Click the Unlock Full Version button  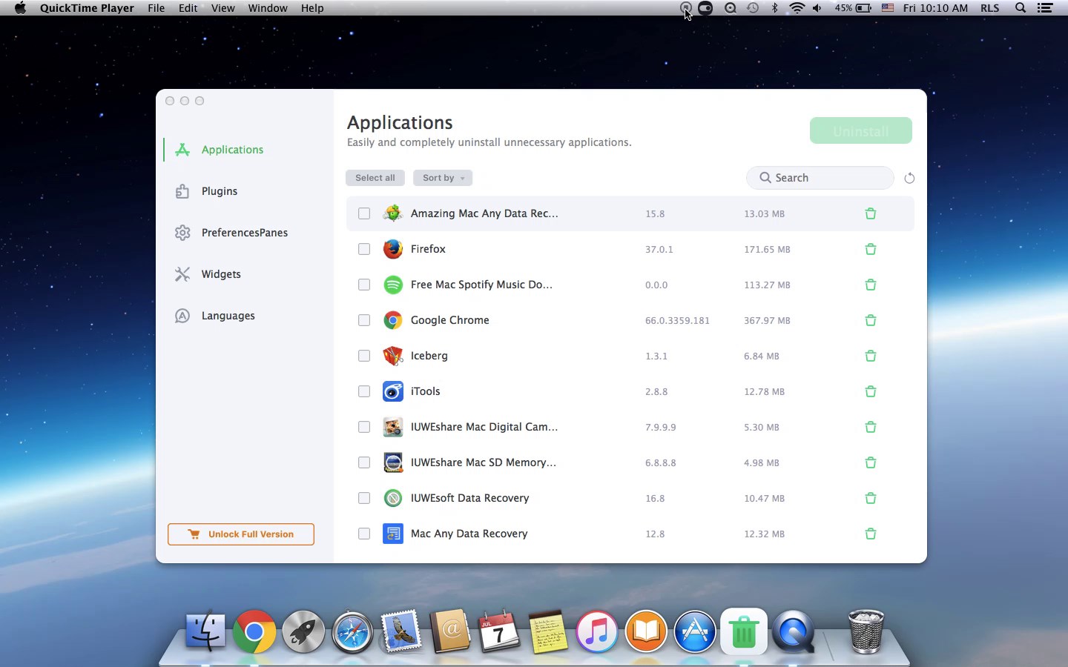tap(241, 534)
